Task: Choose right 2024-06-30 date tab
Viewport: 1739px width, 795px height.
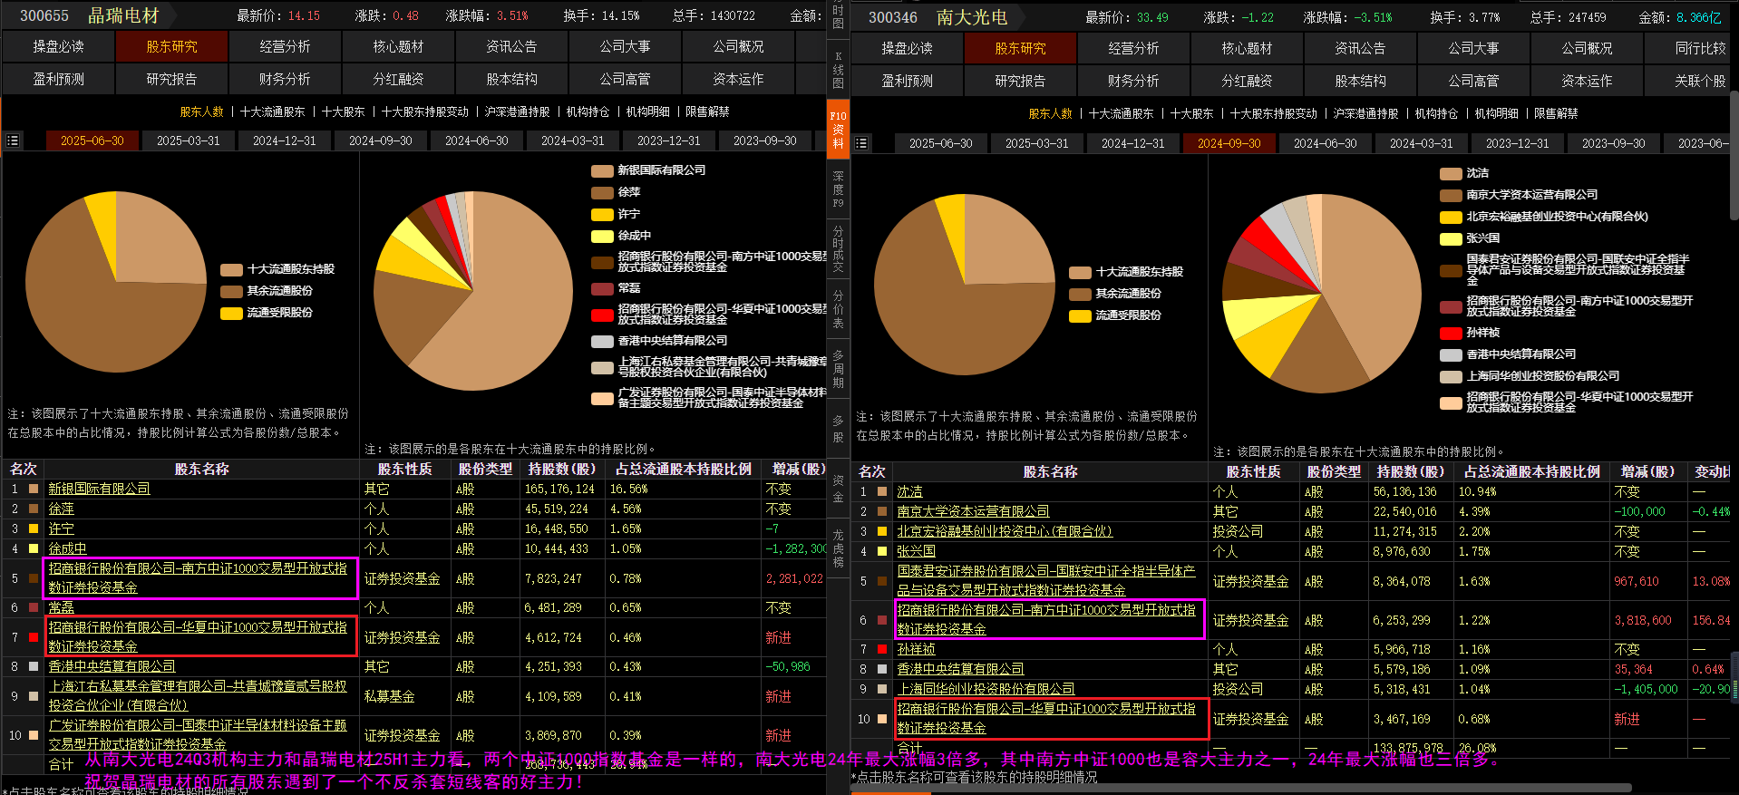Action: tap(1325, 143)
